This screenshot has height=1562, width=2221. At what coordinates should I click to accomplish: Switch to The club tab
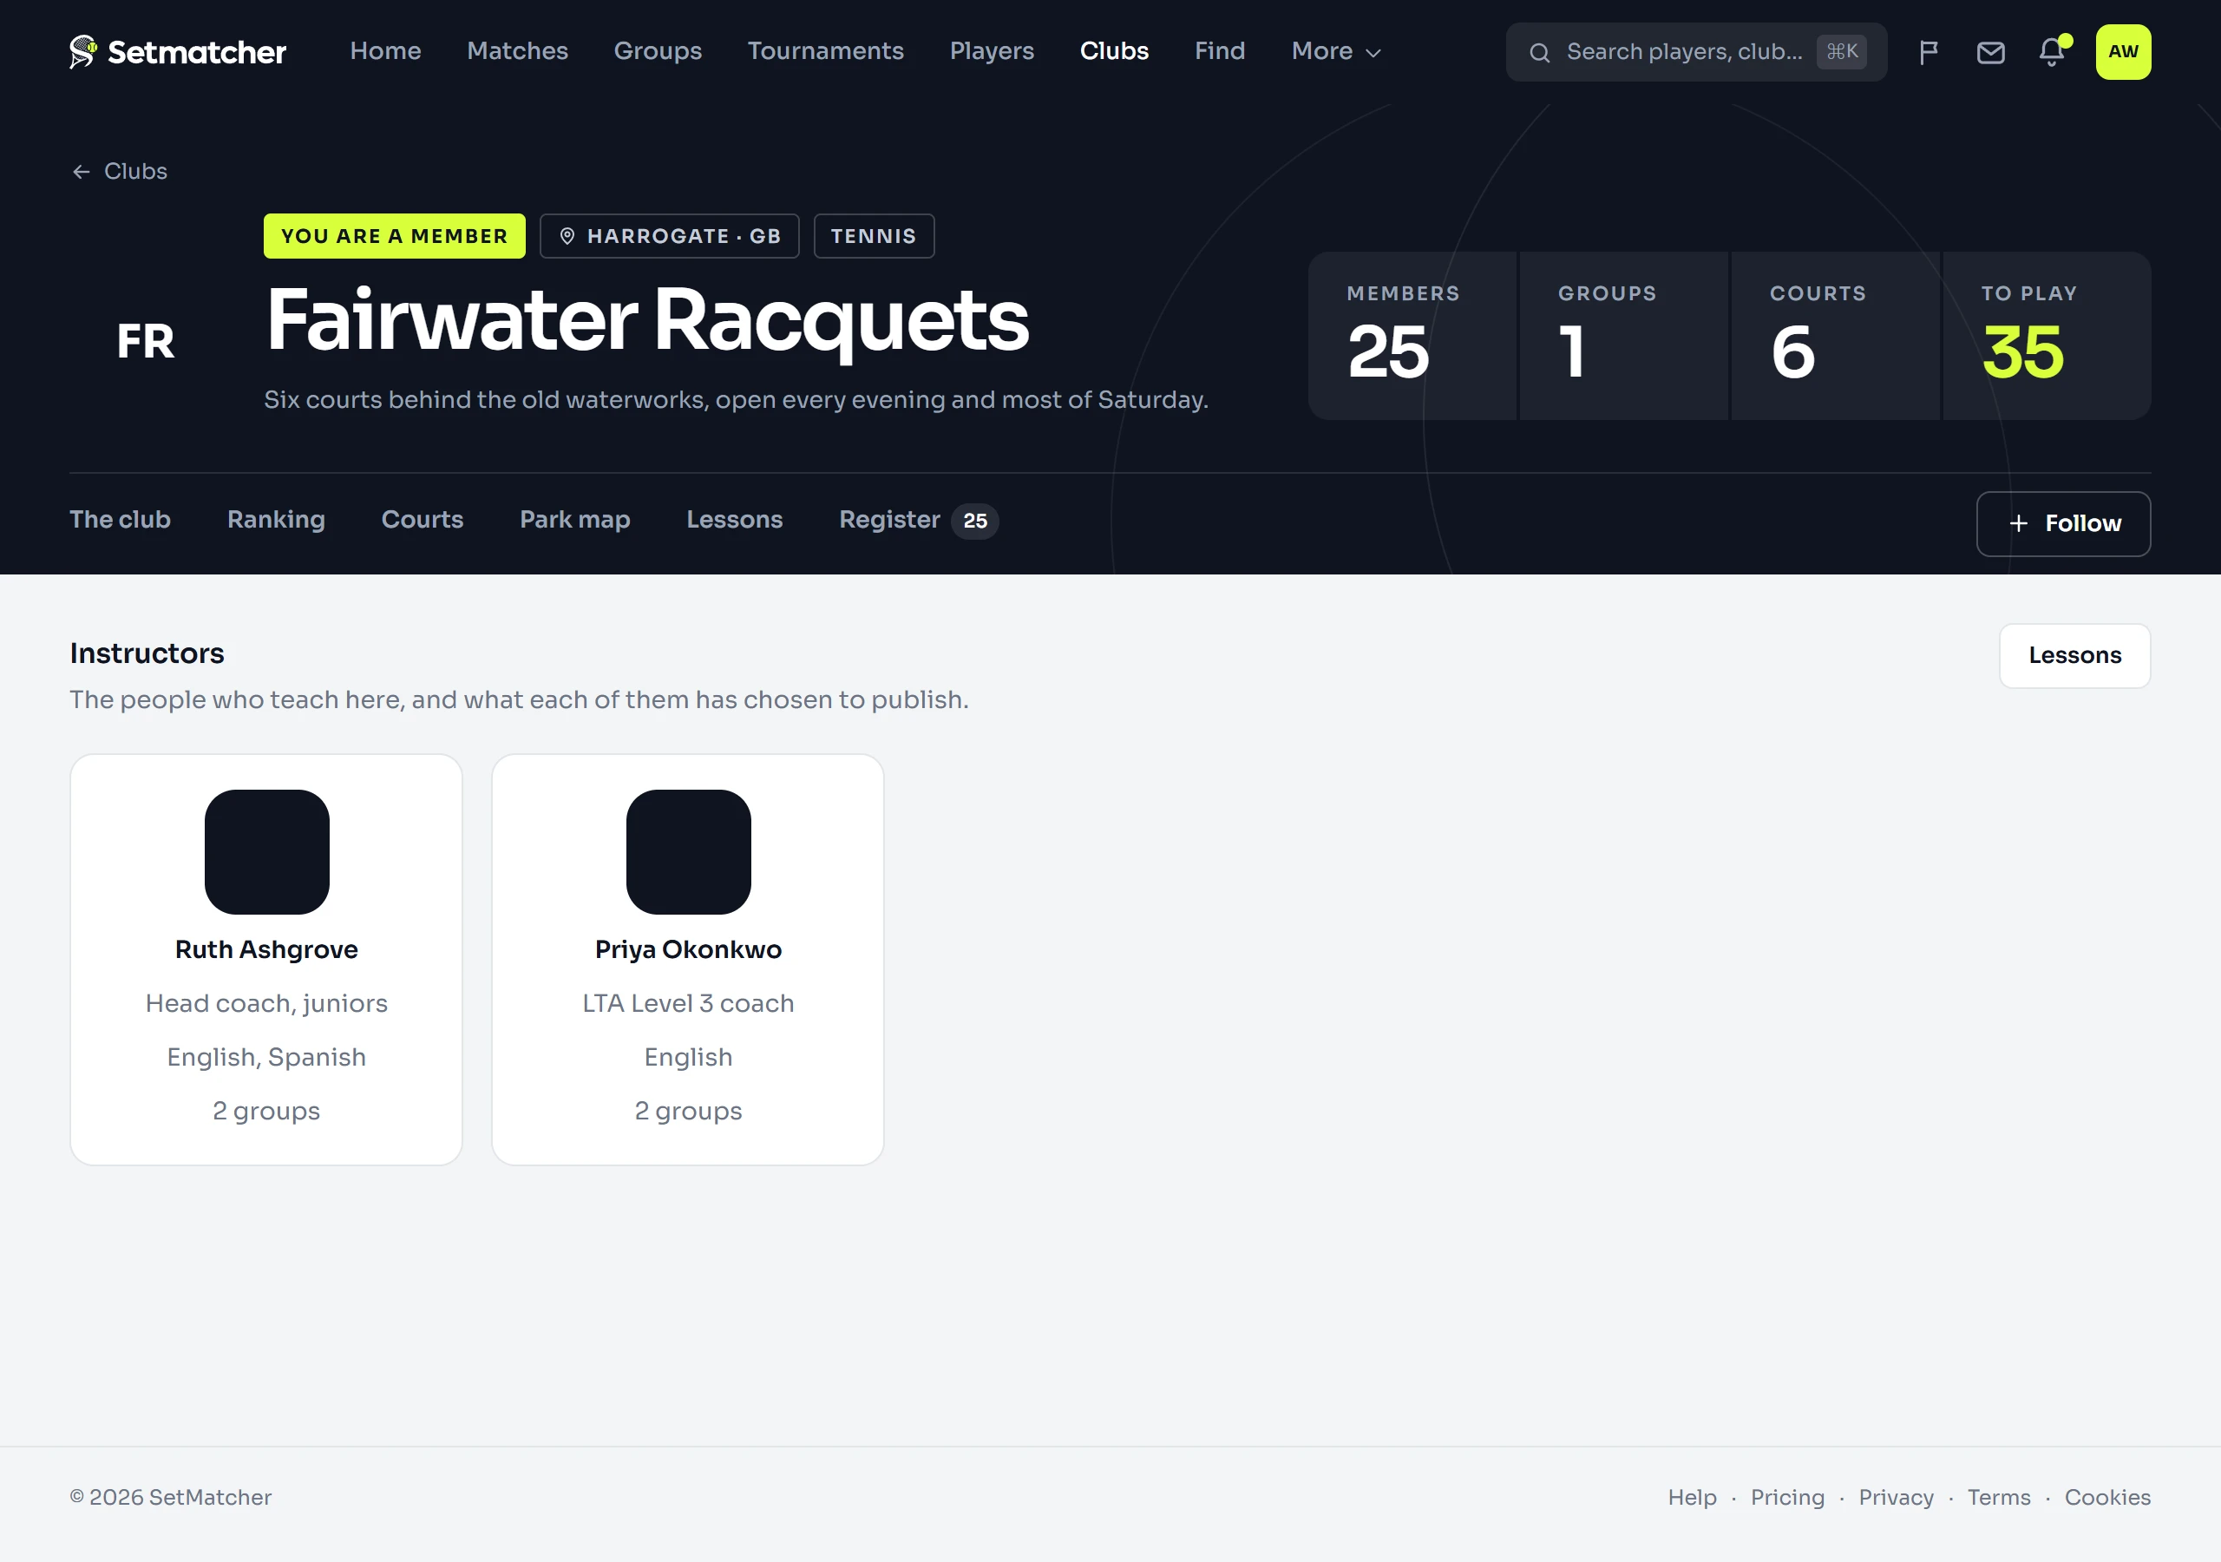120,520
